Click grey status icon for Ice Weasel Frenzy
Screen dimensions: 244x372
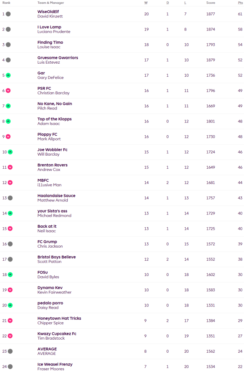(10, 367)
